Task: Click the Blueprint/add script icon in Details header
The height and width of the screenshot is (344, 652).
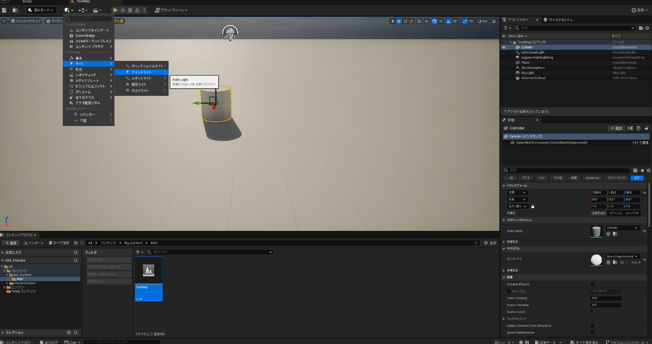Action: (x=630, y=128)
